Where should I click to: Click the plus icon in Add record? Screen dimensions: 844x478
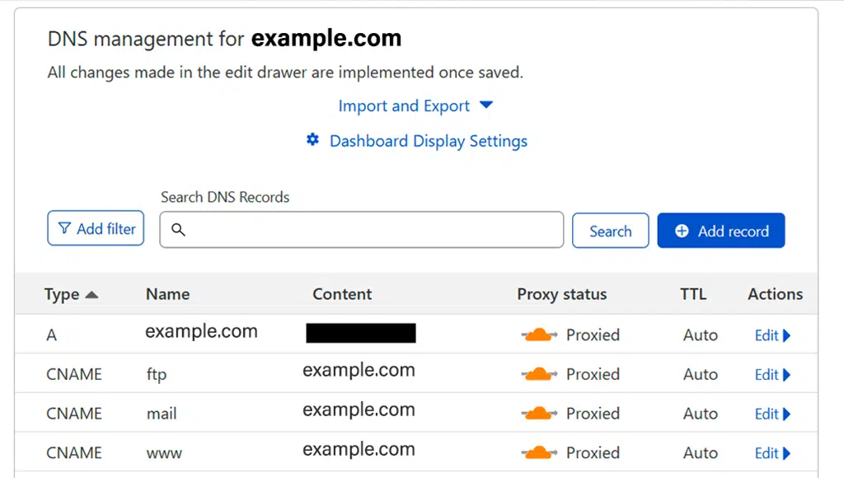(682, 232)
